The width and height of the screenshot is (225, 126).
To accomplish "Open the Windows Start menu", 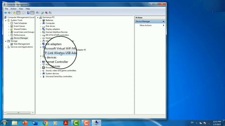I will (4, 123).
